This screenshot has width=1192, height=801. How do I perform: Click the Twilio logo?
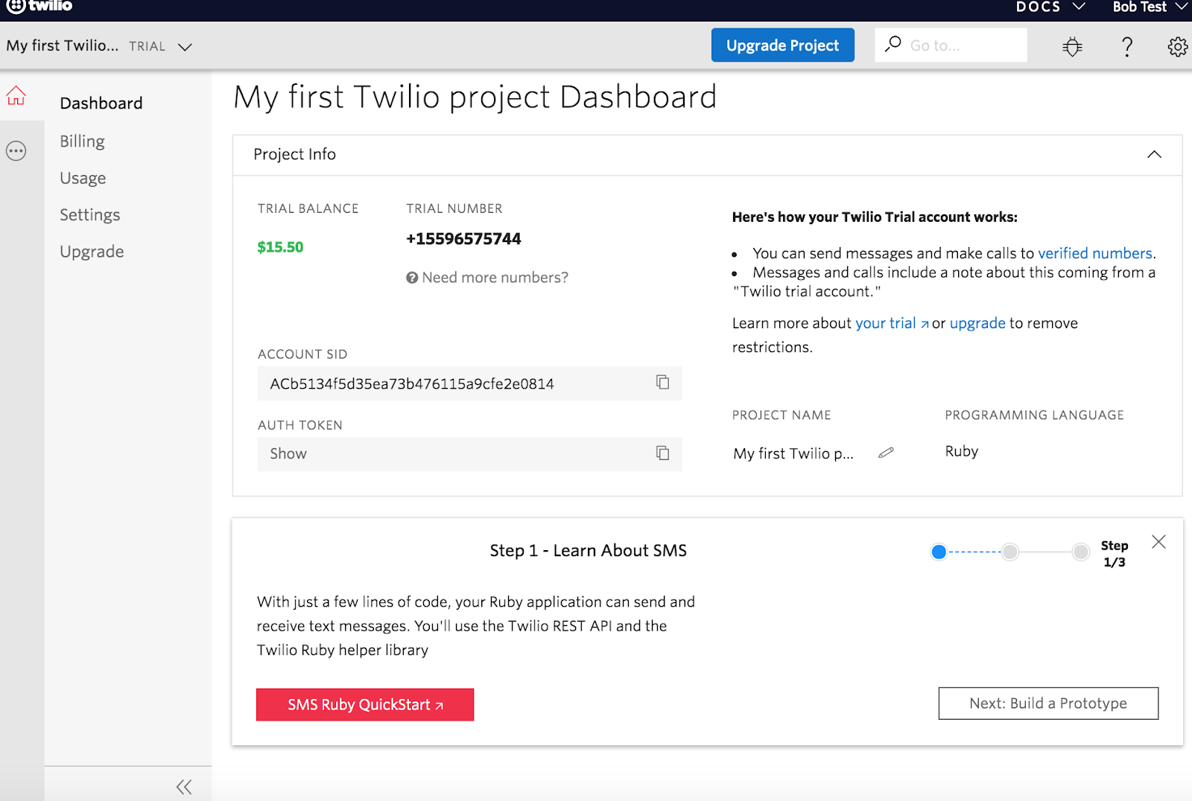tap(39, 6)
